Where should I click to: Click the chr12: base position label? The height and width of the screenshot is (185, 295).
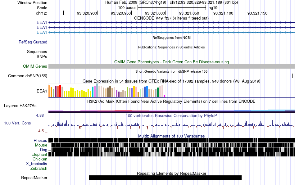41,13
